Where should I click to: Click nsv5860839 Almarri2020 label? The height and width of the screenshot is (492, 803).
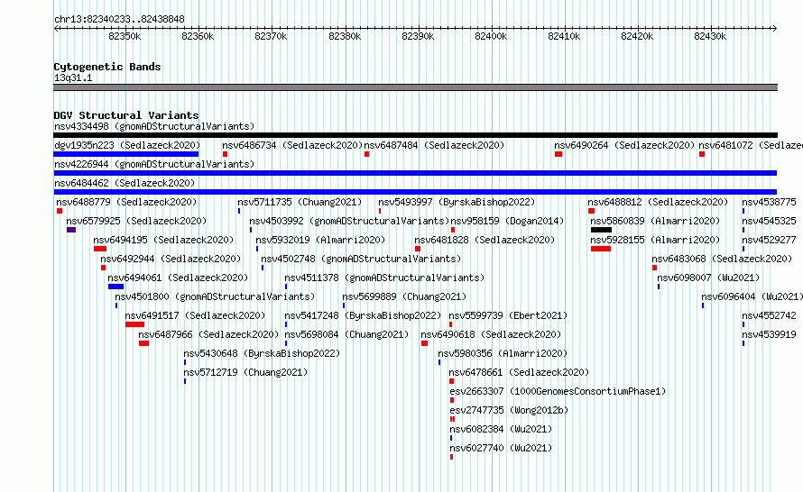pyautogui.click(x=655, y=221)
